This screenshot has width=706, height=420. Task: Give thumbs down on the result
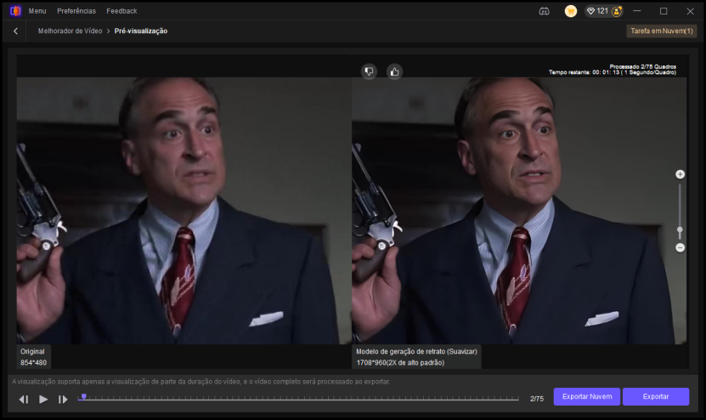click(369, 71)
